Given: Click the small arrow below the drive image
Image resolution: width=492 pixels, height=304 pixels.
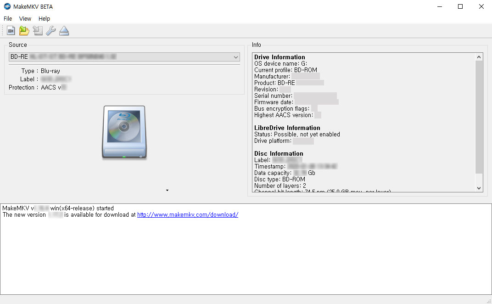Looking at the screenshot, I should [167, 190].
